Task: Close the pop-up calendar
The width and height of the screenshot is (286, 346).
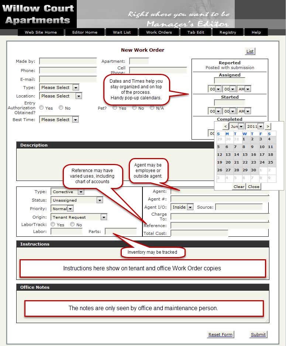Action: 254,187
